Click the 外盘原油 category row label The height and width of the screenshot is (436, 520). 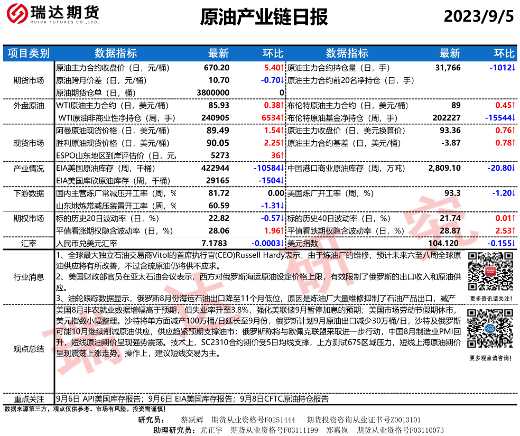[x=29, y=106]
